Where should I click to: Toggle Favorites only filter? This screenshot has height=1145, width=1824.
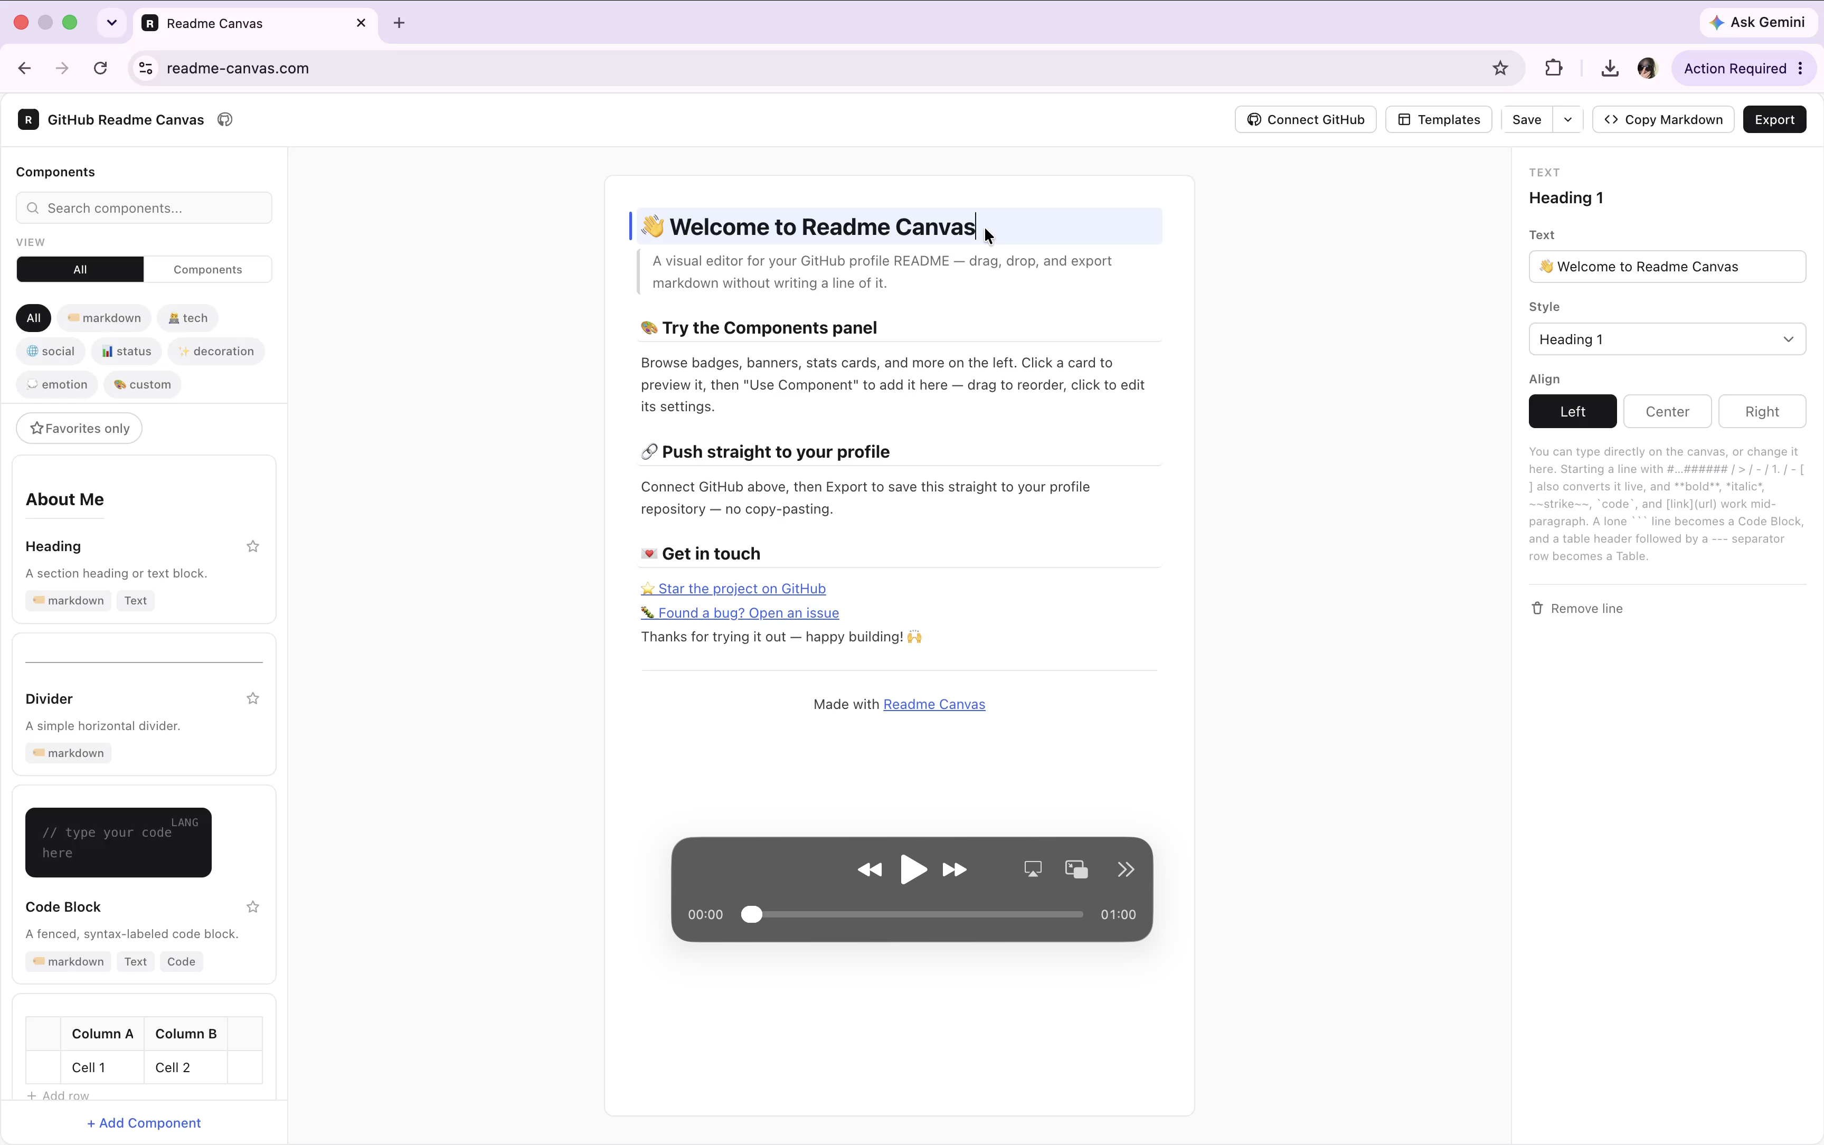80,429
